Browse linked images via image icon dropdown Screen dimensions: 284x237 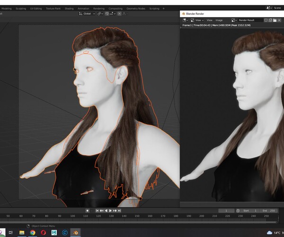click(234, 20)
